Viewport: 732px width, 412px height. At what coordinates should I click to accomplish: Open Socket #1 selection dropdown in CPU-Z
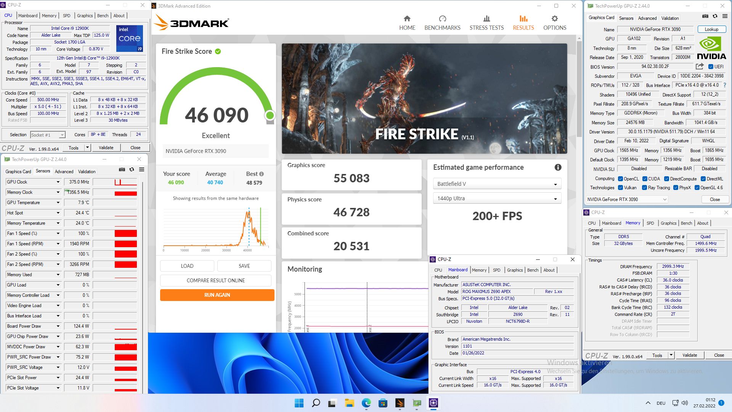coord(48,135)
